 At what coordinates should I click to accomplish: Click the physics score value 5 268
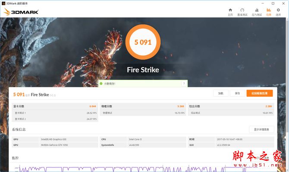(x=181, y=106)
